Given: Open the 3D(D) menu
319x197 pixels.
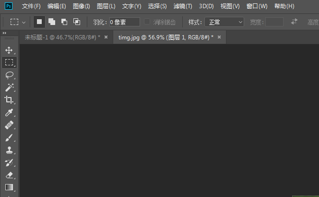Looking at the screenshot, I should coord(206,6).
